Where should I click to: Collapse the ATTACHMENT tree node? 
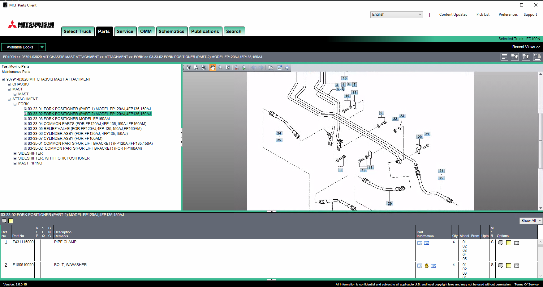(9, 99)
